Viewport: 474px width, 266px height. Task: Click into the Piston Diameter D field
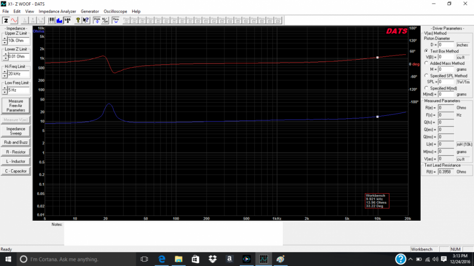(446, 45)
